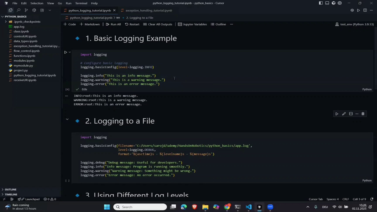Open Jupyter Variables panel
This screenshot has width=377, height=212.
192,24
